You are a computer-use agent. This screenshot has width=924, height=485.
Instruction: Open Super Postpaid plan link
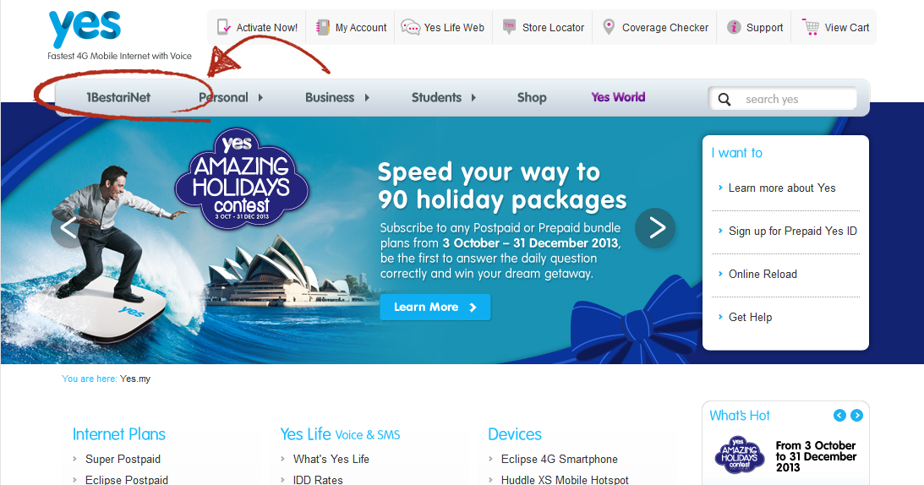tap(123, 459)
